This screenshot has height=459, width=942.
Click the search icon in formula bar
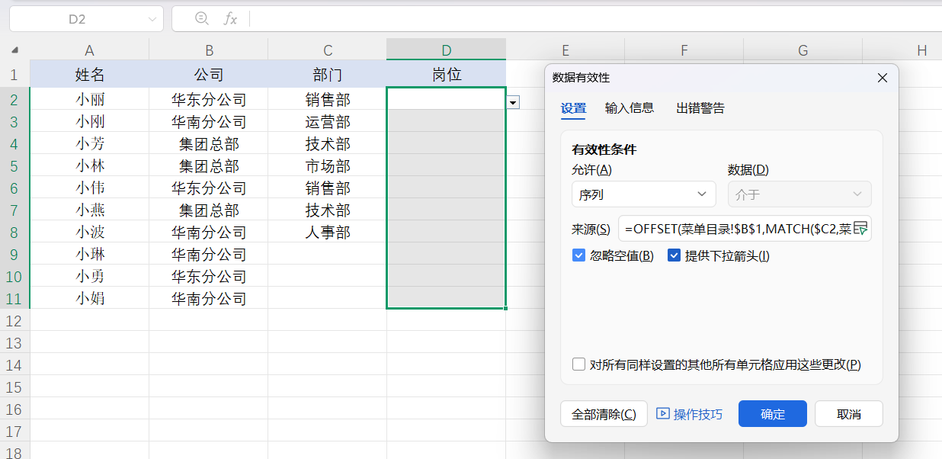click(200, 19)
